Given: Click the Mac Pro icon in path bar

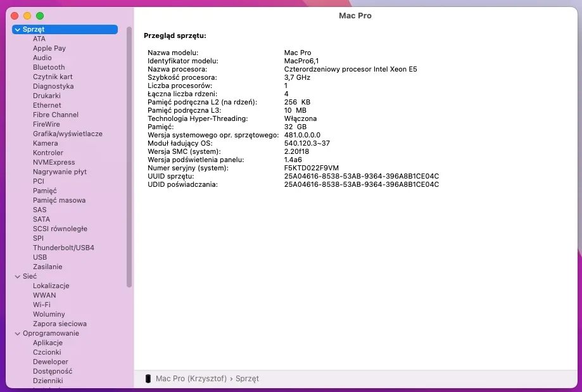Looking at the screenshot, I should (x=148, y=378).
